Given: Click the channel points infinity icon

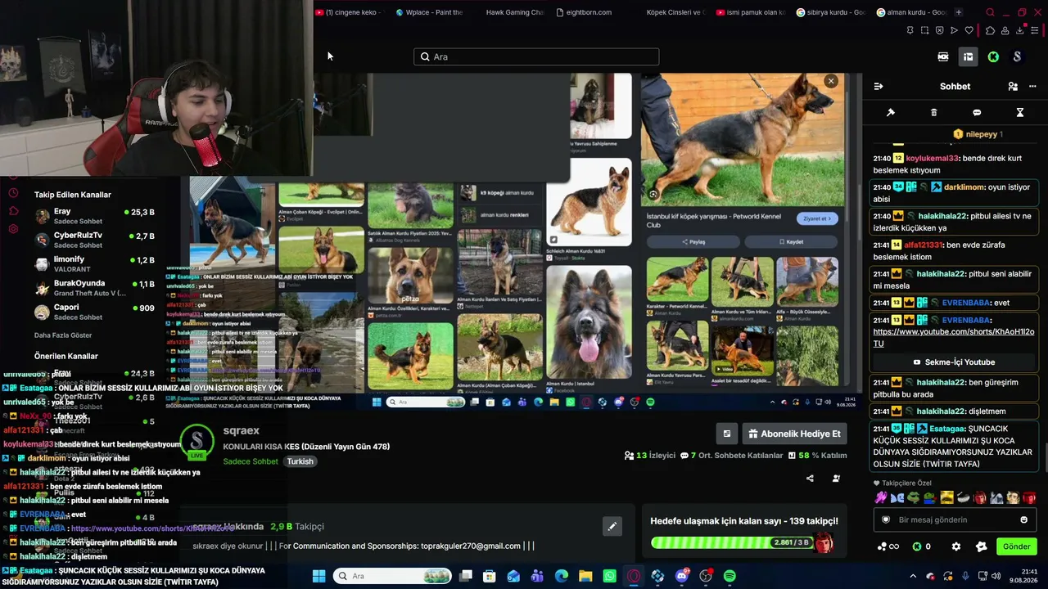Looking at the screenshot, I should click(x=888, y=546).
